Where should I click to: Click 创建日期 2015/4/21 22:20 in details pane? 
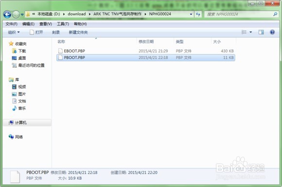click(x=134, y=172)
